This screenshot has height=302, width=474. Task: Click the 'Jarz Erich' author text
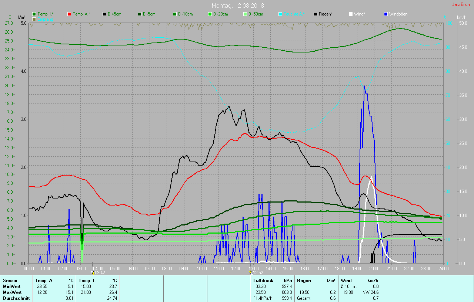tap(461, 4)
